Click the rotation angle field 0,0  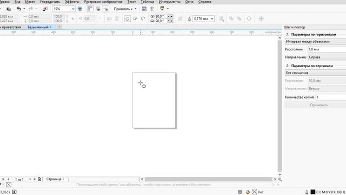(90, 19)
